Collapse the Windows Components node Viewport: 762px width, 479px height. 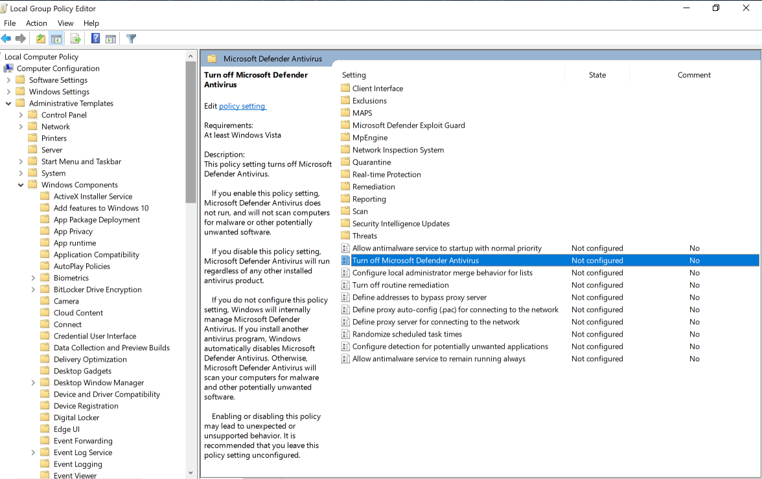coord(21,185)
